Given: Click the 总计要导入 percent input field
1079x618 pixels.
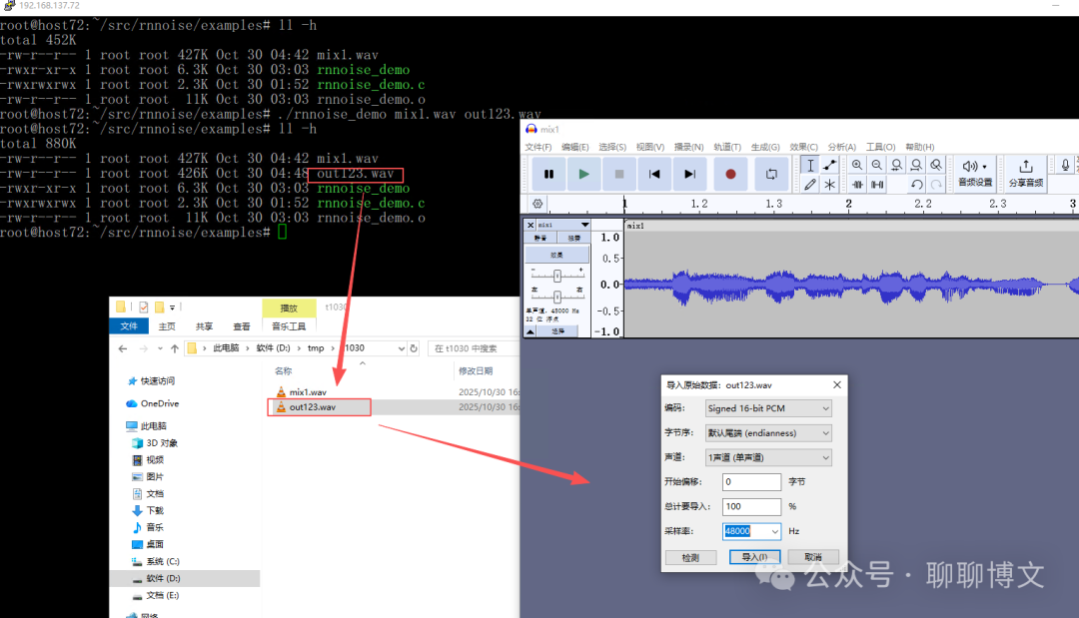Looking at the screenshot, I should click(x=751, y=506).
